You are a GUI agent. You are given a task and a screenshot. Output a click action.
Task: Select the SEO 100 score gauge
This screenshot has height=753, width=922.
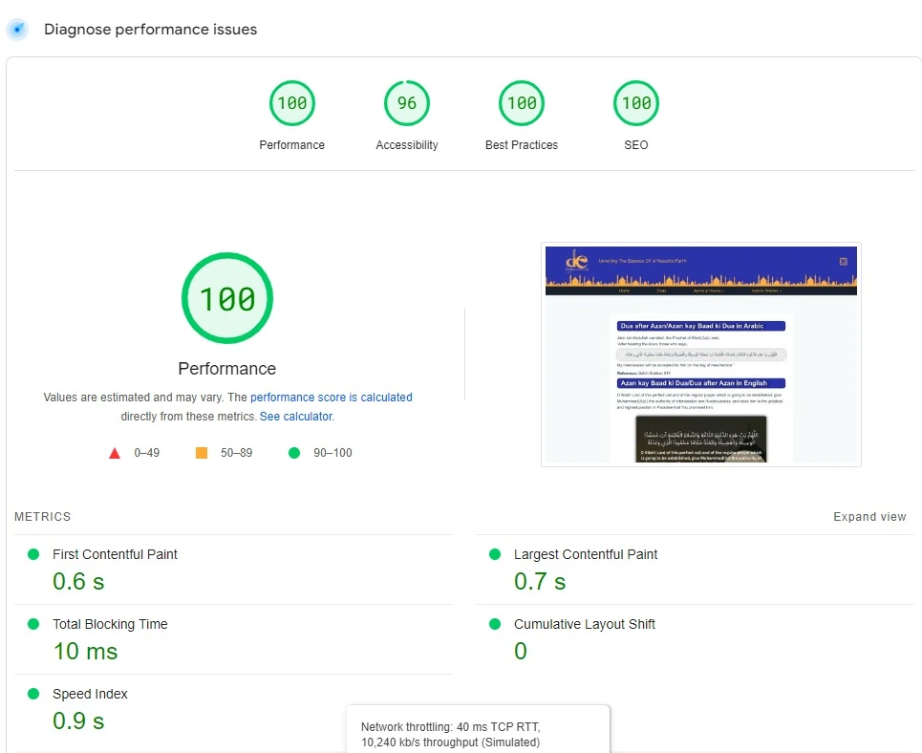point(636,103)
